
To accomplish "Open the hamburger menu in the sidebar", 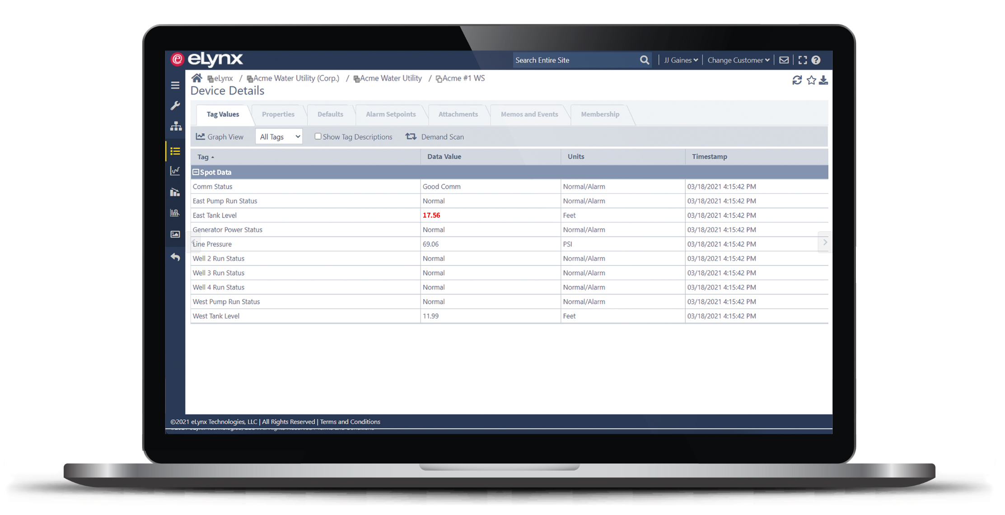I will coord(175,85).
